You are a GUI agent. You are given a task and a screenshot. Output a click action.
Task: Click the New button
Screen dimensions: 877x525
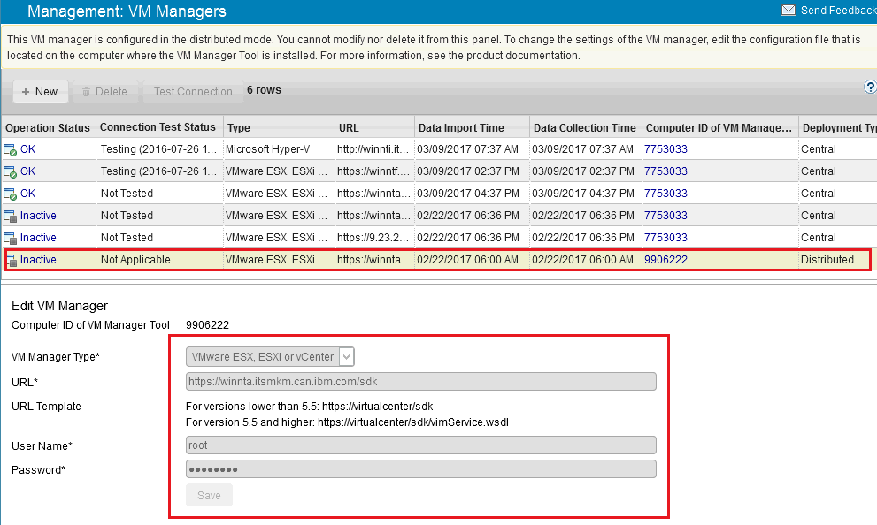click(41, 92)
